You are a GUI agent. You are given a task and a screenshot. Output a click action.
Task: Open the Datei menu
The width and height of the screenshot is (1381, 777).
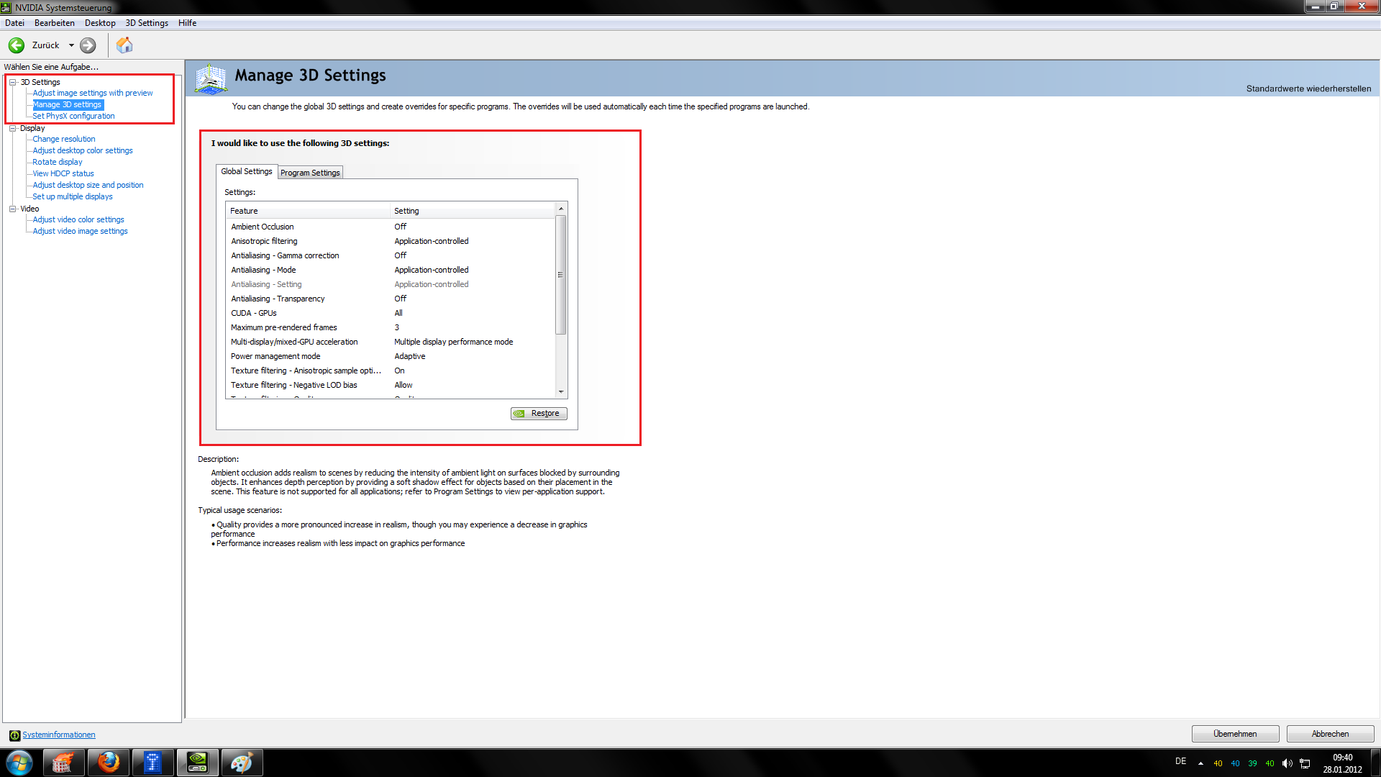(14, 23)
